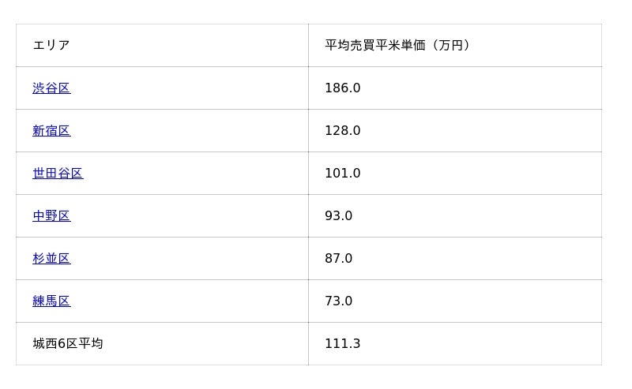Select the 186.0 price value
The height and width of the screenshot is (389, 632).
point(342,88)
